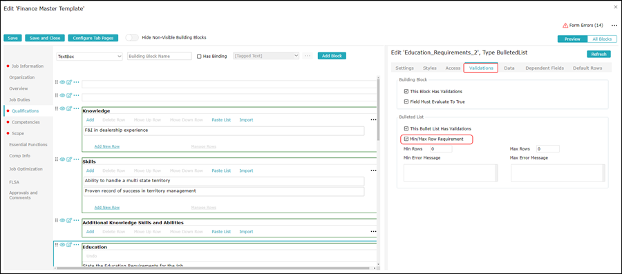
Task: Click the Min Rows input field
Action: [440, 149]
